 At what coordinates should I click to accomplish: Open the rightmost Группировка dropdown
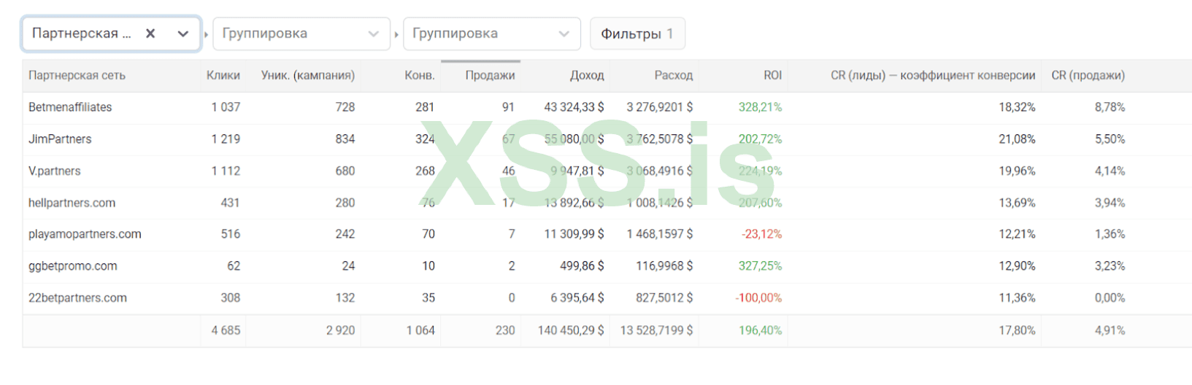pos(491,34)
